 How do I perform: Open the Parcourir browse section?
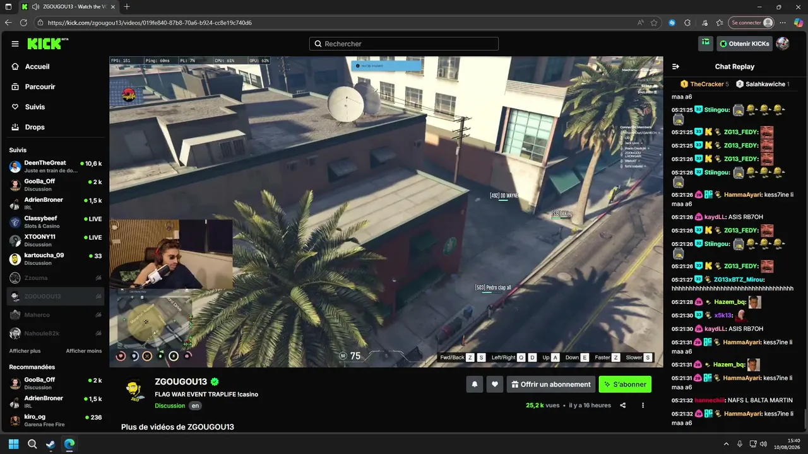tap(40, 87)
